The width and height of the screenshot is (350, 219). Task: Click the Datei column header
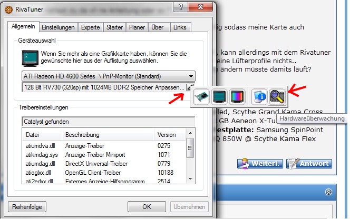[x=42, y=135]
